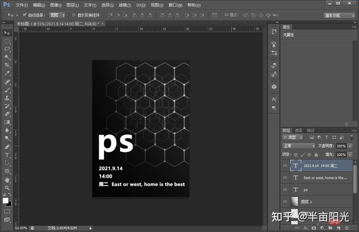The width and height of the screenshot is (359, 232).
Task: Select the Move tool
Action: (7, 33)
